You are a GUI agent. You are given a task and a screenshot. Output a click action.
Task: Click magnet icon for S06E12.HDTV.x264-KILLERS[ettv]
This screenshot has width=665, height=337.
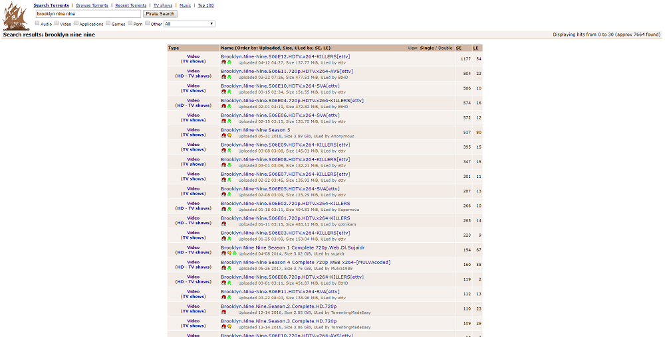click(x=223, y=62)
